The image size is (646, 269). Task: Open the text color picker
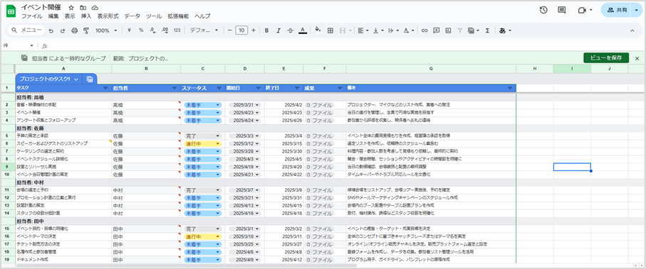[x=303, y=31]
